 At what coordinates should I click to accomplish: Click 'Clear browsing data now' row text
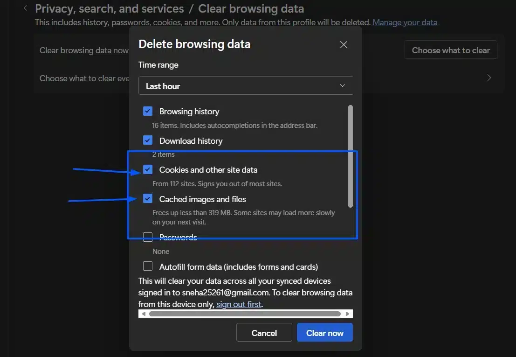pos(84,50)
